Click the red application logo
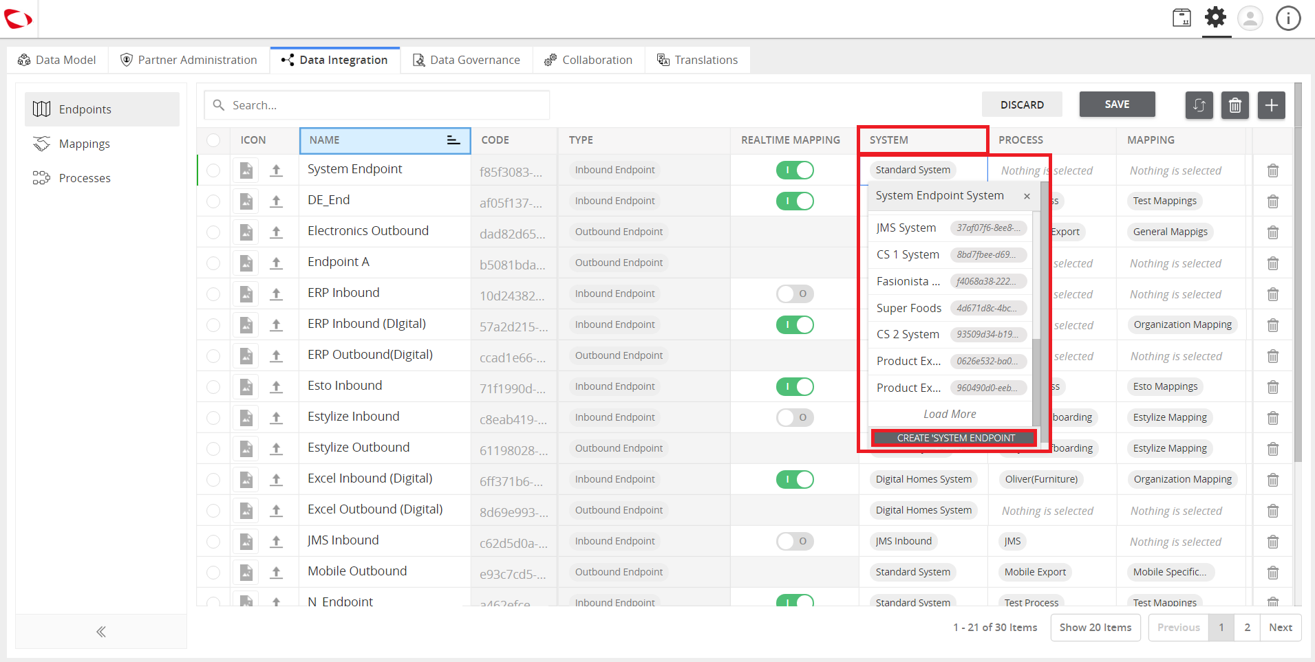The height and width of the screenshot is (662, 1315). coord(18,19)
